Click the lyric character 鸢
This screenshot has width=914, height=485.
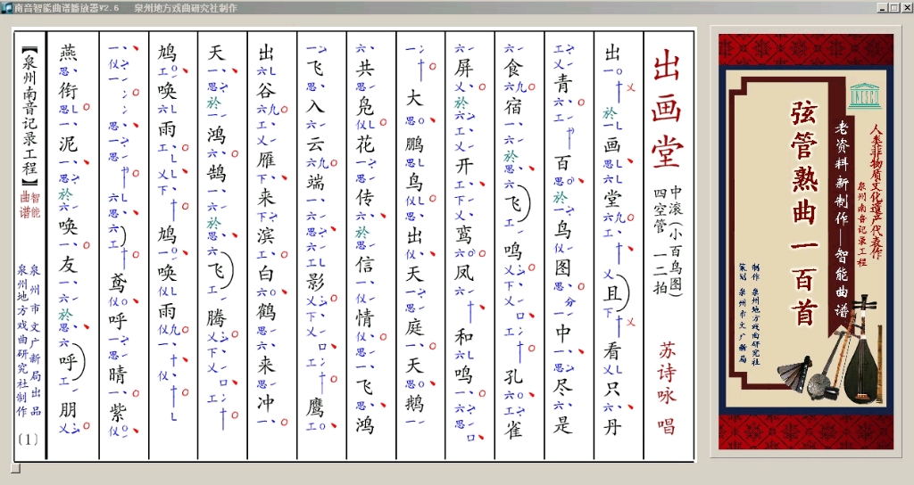coord(118,283)
